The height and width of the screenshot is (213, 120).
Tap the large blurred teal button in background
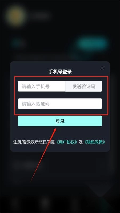pyautogui.click(x=92, y=43)
